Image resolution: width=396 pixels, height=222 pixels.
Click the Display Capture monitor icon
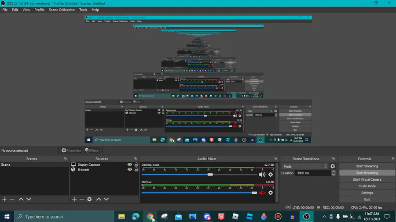73,165
